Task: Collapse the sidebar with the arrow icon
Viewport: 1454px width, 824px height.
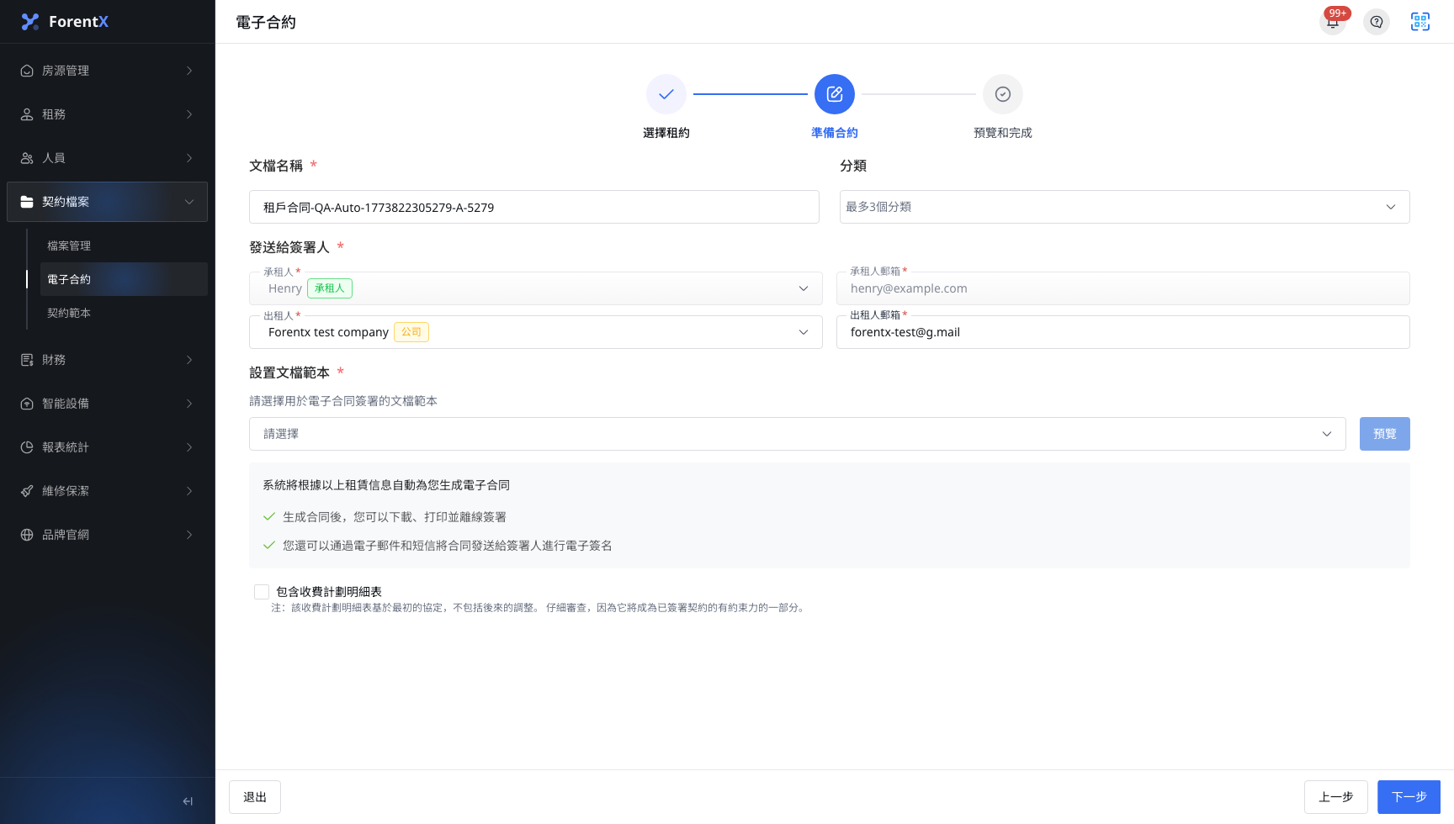Action: coord(188,801)
